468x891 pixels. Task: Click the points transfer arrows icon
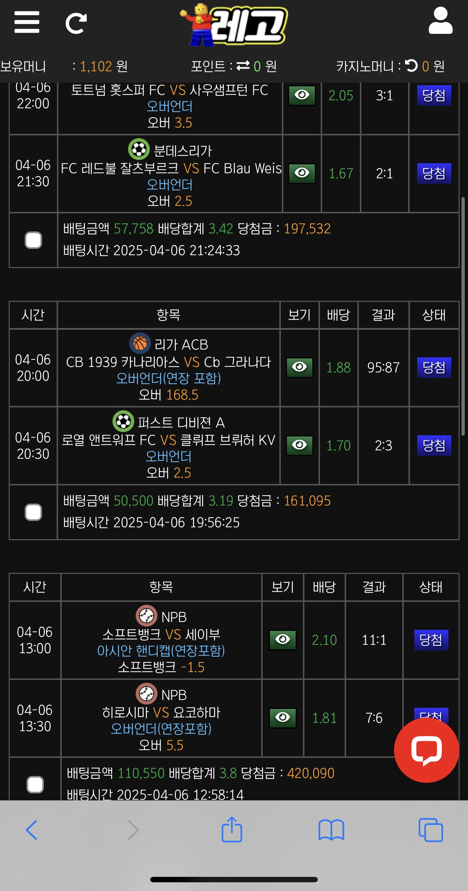click(x=243, y=66)
